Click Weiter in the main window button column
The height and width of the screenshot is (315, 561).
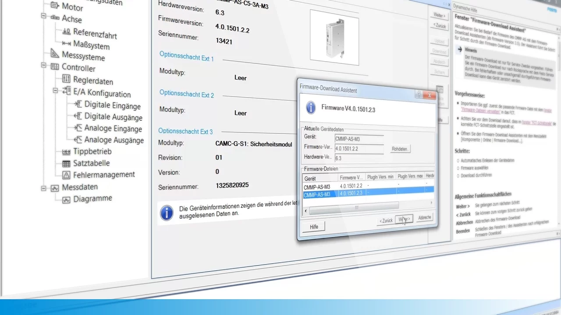point(439,16)
